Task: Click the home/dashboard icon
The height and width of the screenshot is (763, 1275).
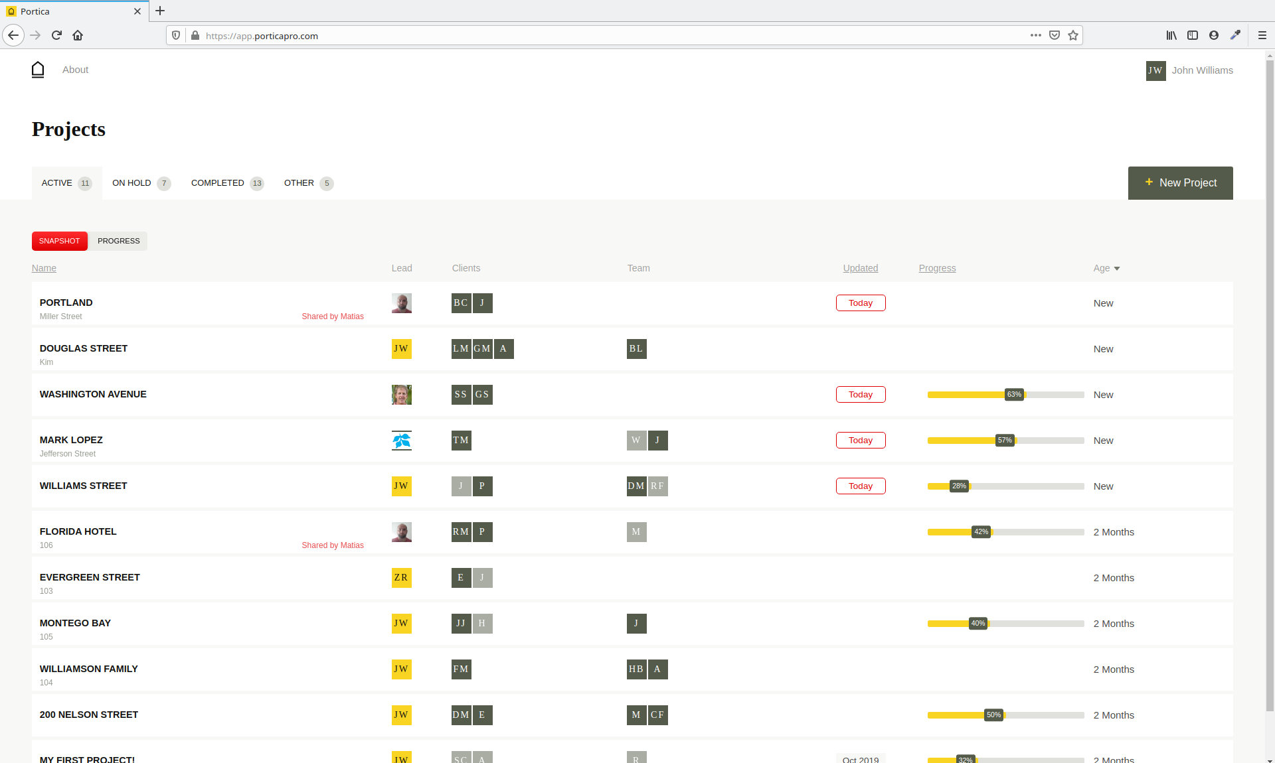Action: pos(37,70)
